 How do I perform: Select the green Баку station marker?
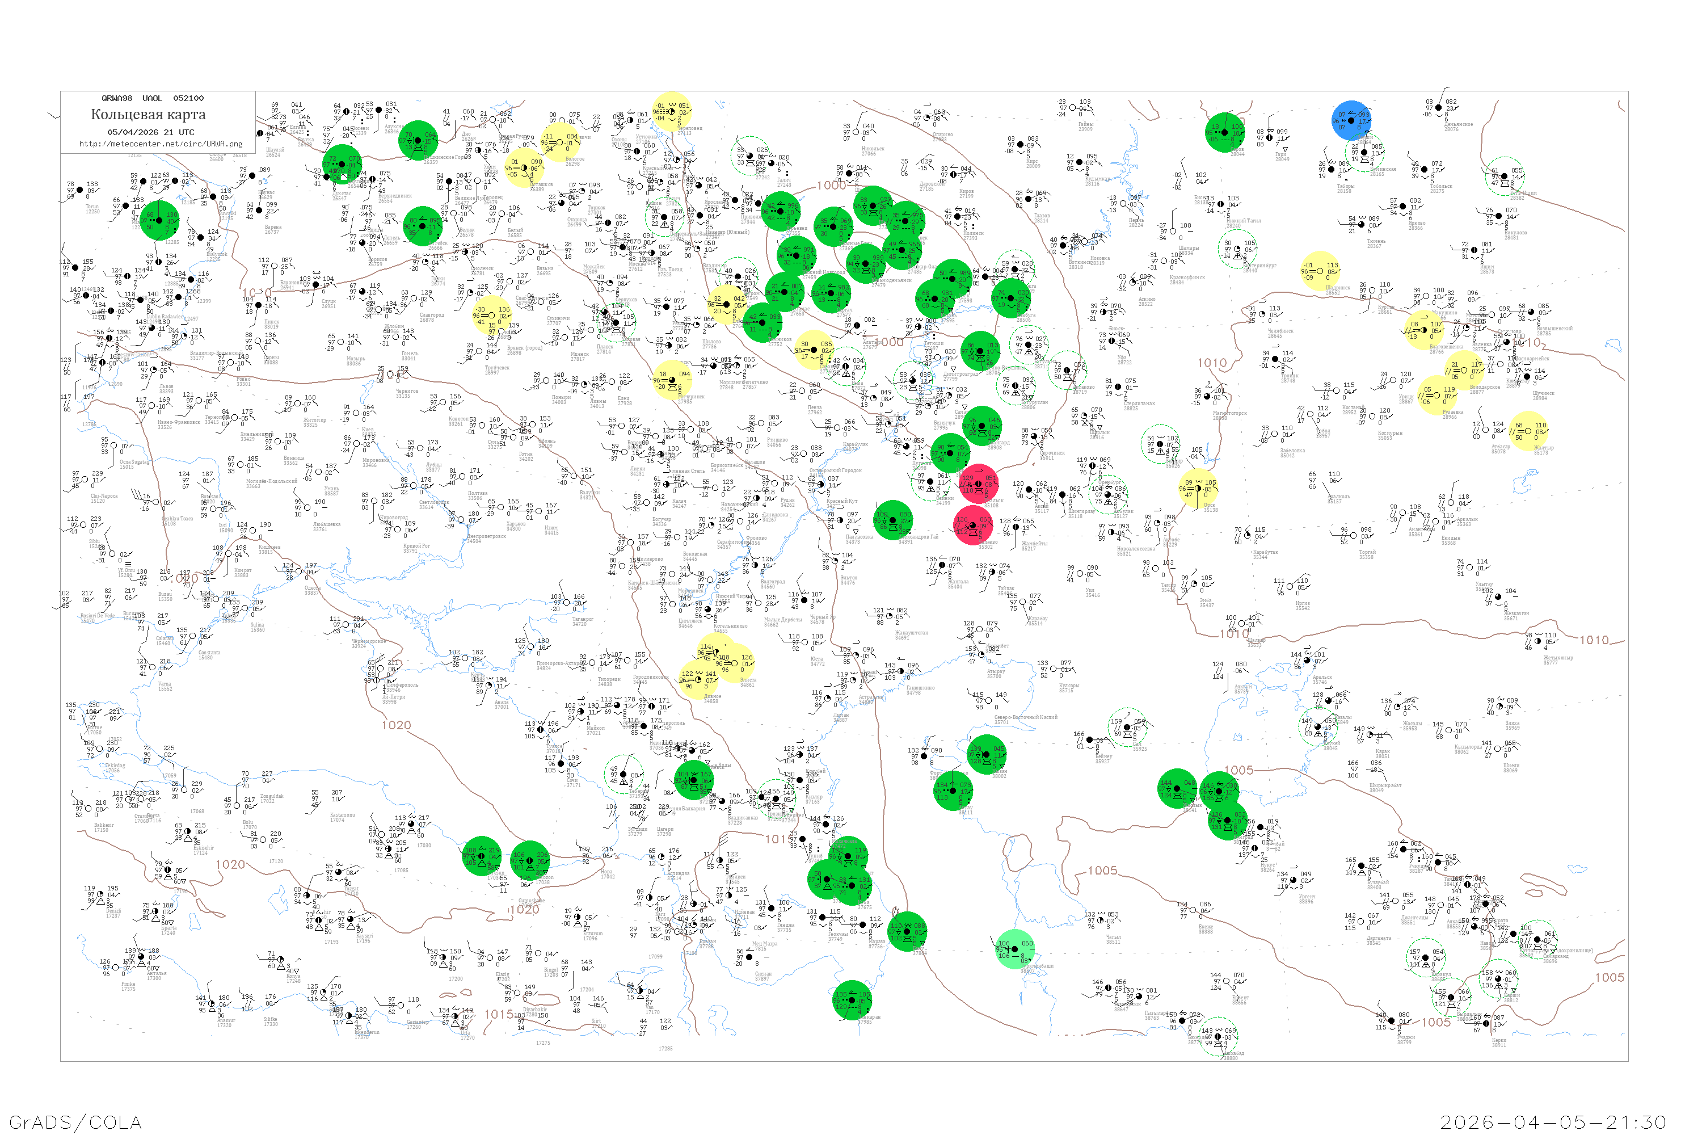click(x=907, y=931)
